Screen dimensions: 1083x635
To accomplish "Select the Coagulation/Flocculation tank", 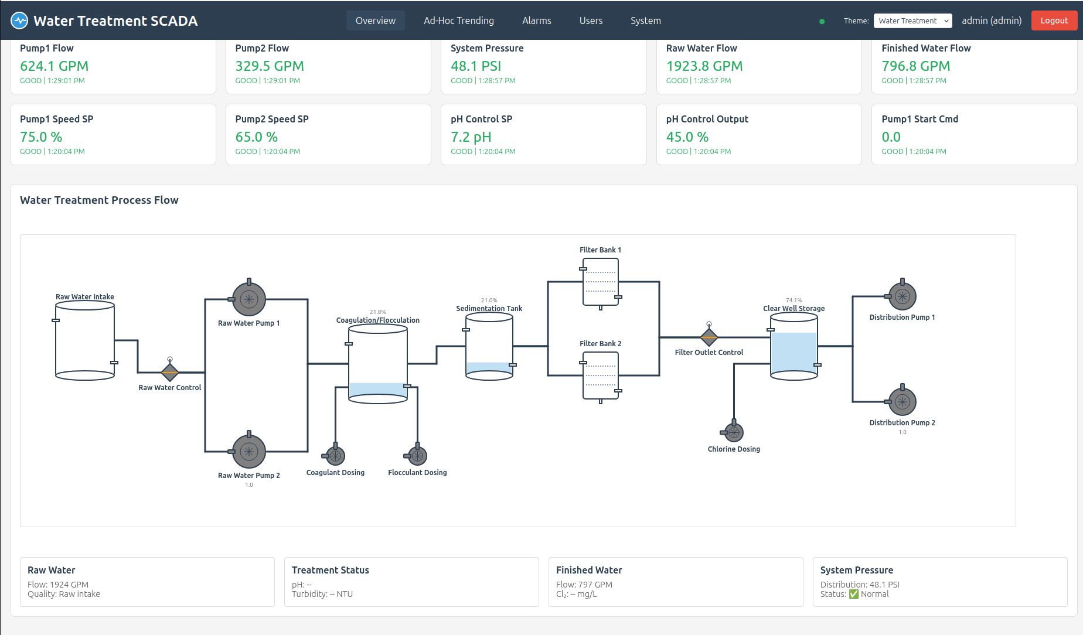I will [378, 364].
